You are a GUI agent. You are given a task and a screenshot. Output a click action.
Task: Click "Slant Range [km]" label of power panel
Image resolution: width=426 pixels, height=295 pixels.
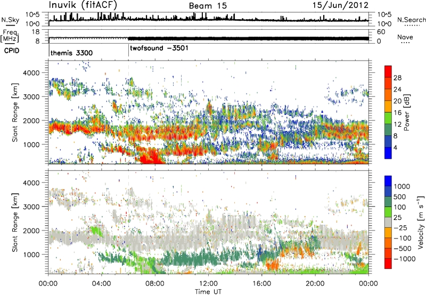coord(15,112)
